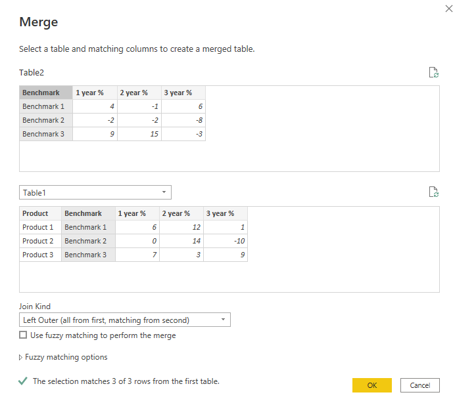Image resolution: width=453 pixels, height=403 pixels.
Task: Click the value 7 in Table1
Action: (x=137, y=255)
